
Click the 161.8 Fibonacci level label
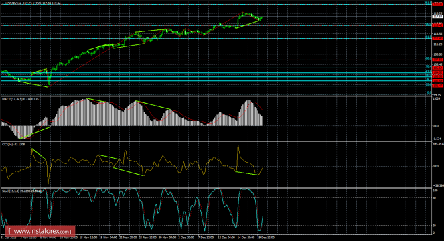(x=428, y=37)
